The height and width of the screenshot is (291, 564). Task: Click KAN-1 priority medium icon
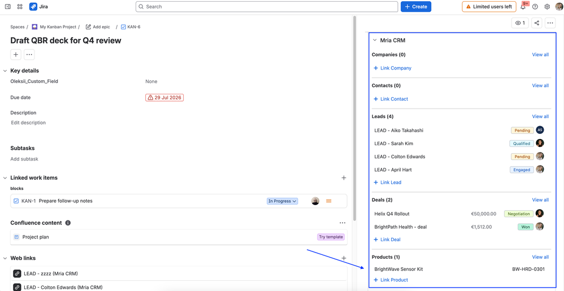[328, 201]
